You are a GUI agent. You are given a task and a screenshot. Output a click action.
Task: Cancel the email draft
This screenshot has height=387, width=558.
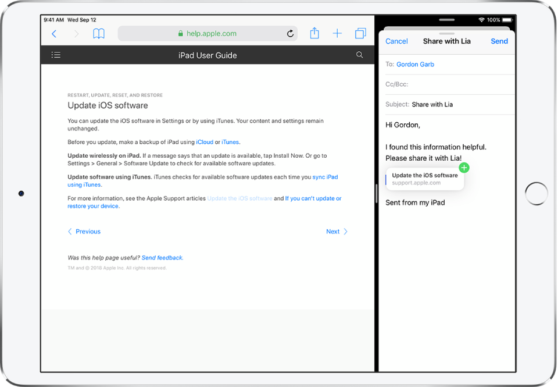[396, 41]
